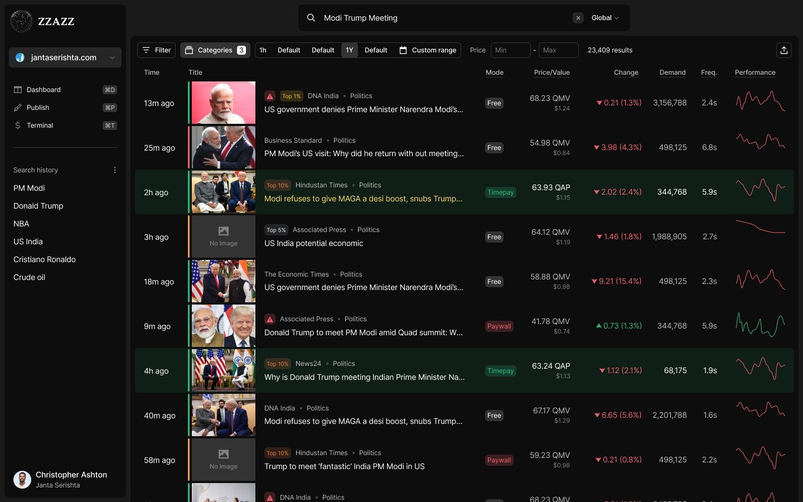Open the first Default dropdown in the toolbar

tap(289, 50)
